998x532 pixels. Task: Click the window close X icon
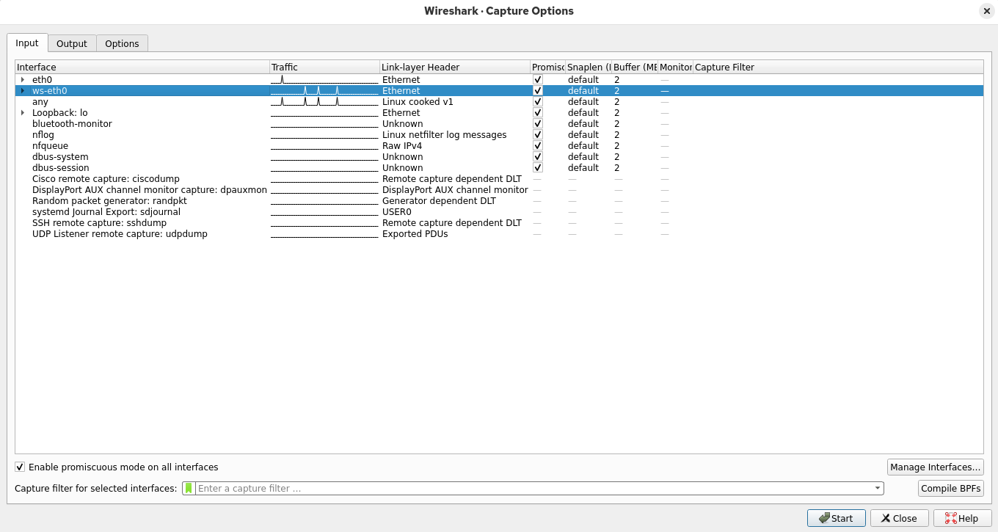click(x=987, y=11)
